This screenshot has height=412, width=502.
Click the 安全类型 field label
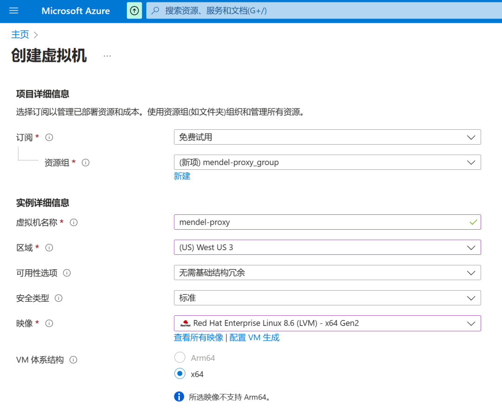tap(33, 298)
